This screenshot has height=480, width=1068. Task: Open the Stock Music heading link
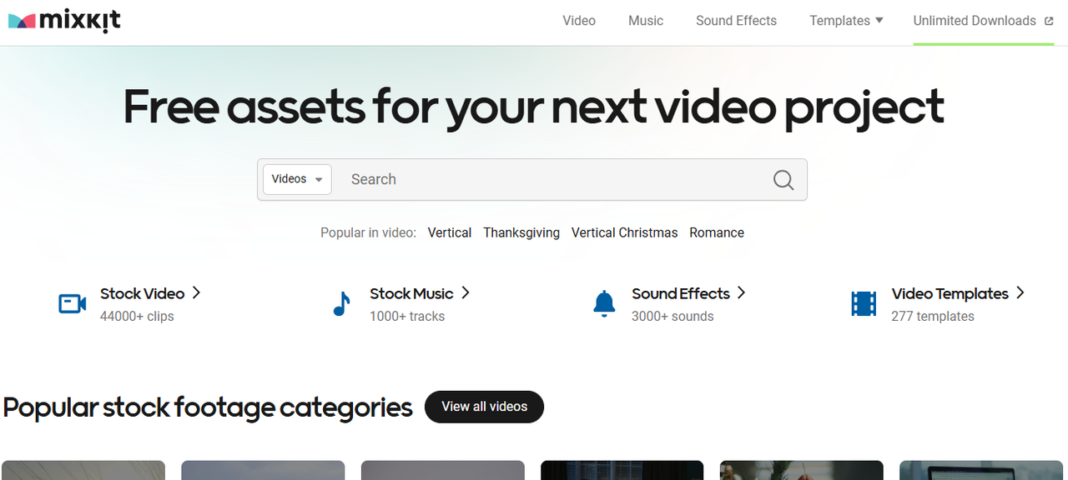coord(411,293)
